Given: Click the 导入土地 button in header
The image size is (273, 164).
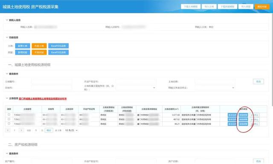Looking at the screenshot, I should click(209, 7).
